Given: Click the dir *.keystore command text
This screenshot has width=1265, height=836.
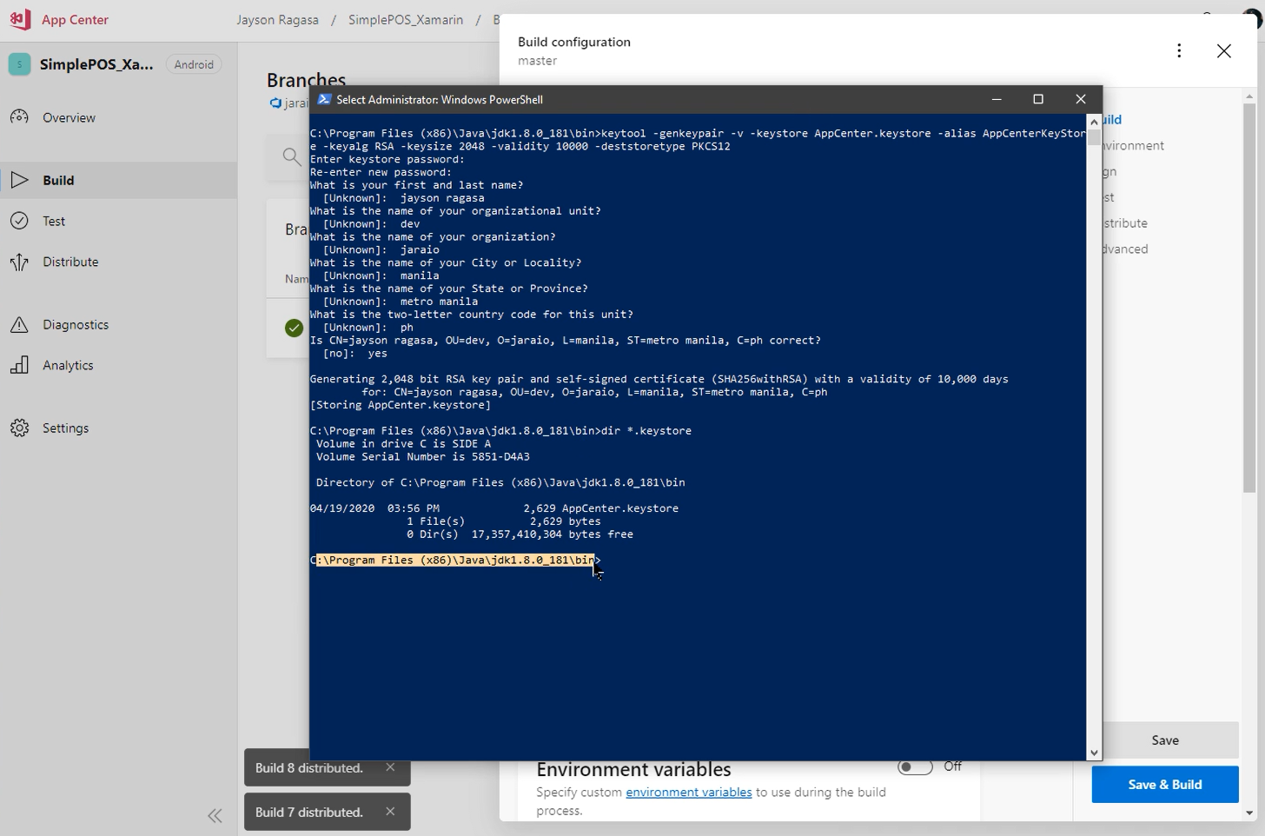Looking at the screenshot, I should click(646, 430).
